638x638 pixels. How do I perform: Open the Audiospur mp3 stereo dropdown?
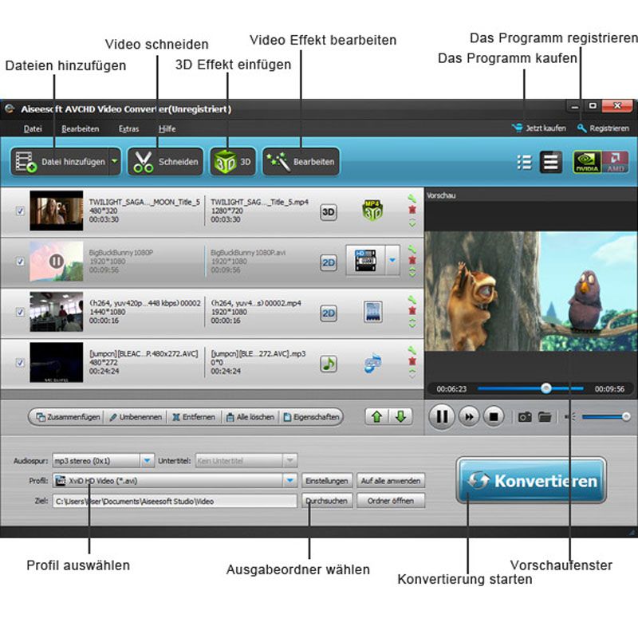[147, 460]
